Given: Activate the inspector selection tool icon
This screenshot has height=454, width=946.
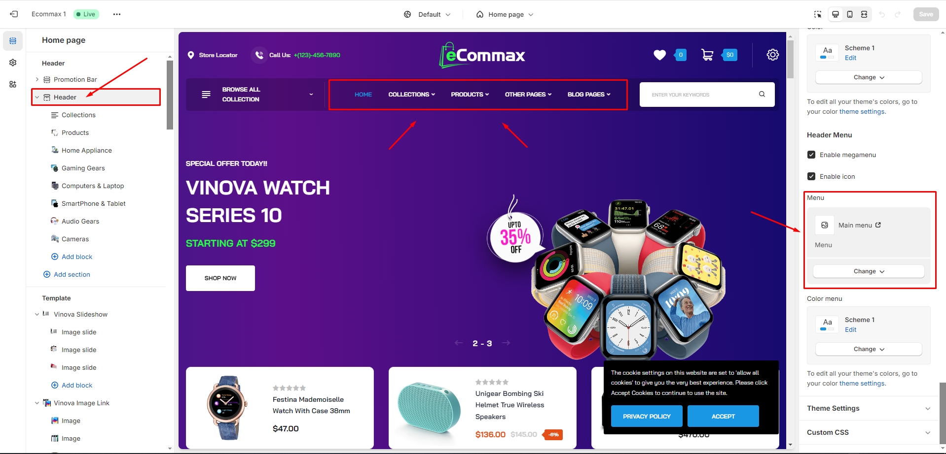Looking at the screenshot, I should click(x=818, y=14).
